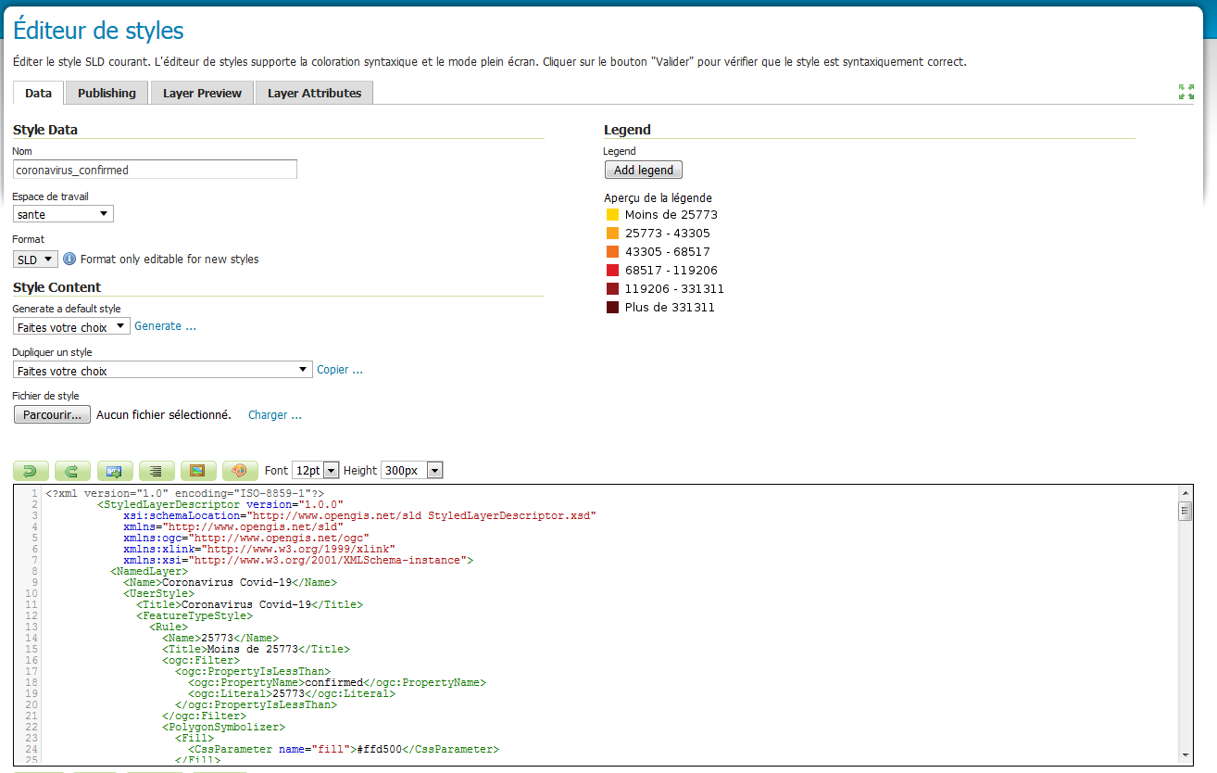Open the Dupliquer un style dropdown

(x=162, y=370)
